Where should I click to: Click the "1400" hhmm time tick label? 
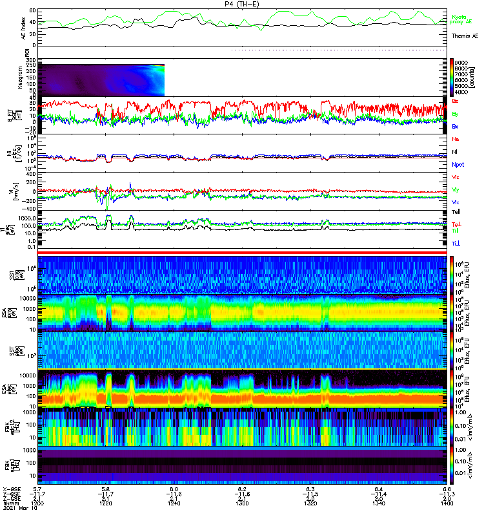pyautogui.click(x=447, y=503)
